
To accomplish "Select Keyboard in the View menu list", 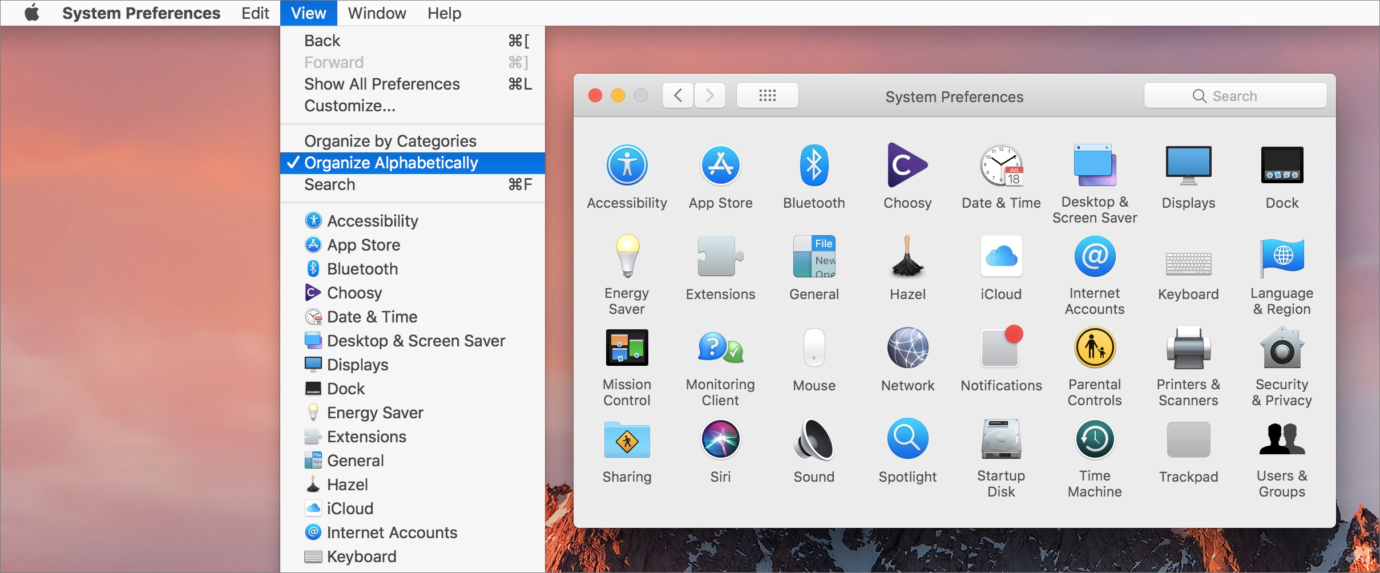I will [413, 556].
